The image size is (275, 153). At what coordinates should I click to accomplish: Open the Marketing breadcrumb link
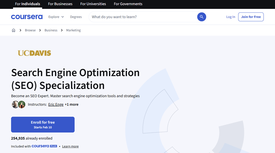74,30
